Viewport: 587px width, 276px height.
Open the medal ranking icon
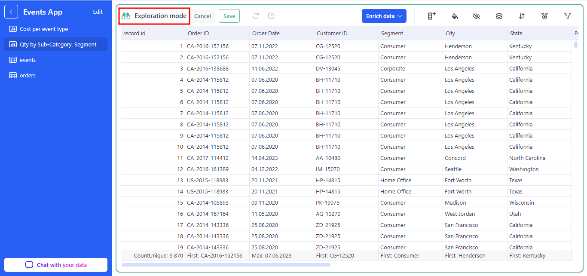544,16
